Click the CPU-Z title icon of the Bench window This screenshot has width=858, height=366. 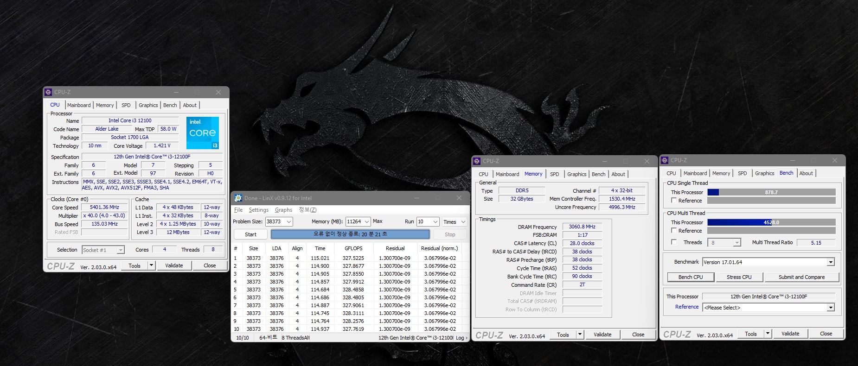coord(665,160)
